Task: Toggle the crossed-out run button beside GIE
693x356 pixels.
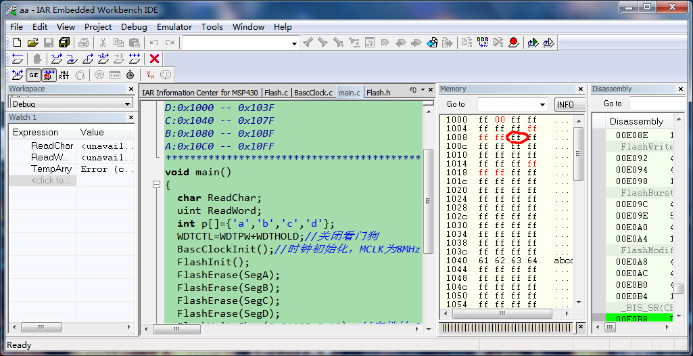Action: [49, 74]
